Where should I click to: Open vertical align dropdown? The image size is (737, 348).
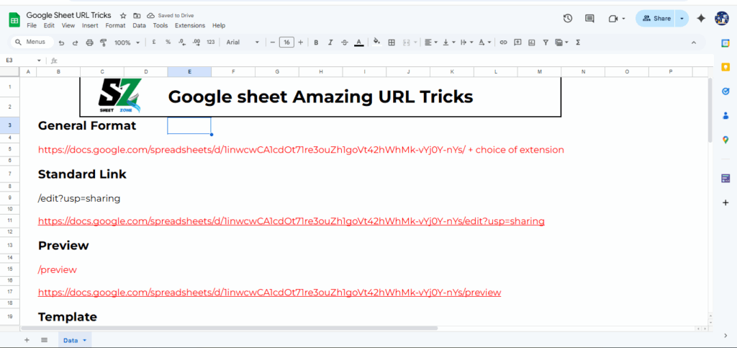449,43
